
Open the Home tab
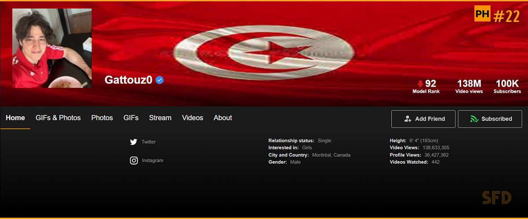coord(15,118)
